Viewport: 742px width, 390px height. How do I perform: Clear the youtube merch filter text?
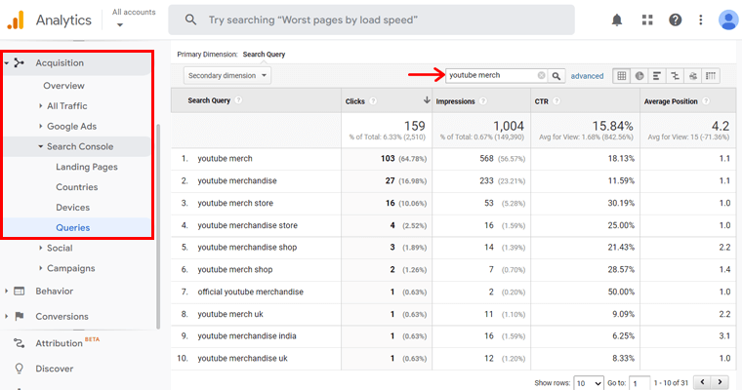pyautogui.click(x=541, y=75)
